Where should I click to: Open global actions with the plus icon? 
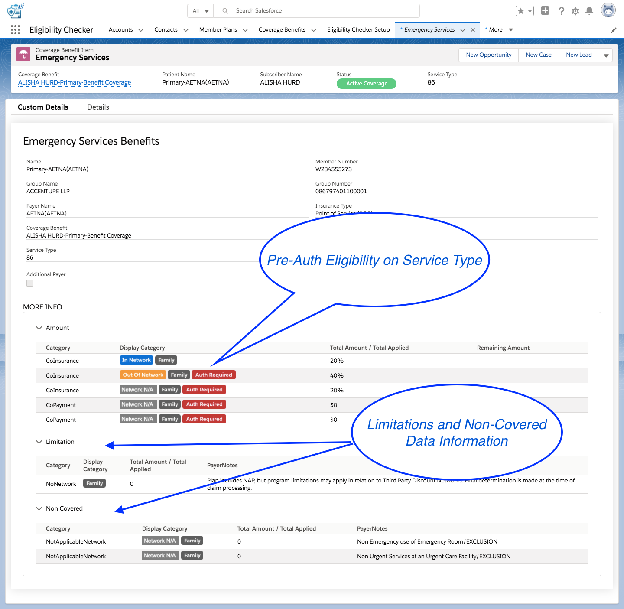point(545,10)
